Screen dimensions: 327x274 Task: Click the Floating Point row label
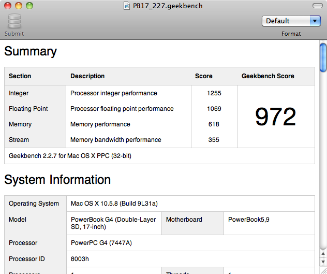(x=28, y=109)
